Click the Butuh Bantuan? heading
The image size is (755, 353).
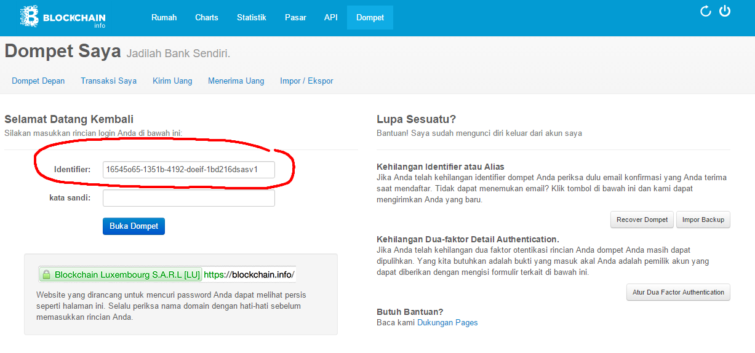(x=410, y=312)
